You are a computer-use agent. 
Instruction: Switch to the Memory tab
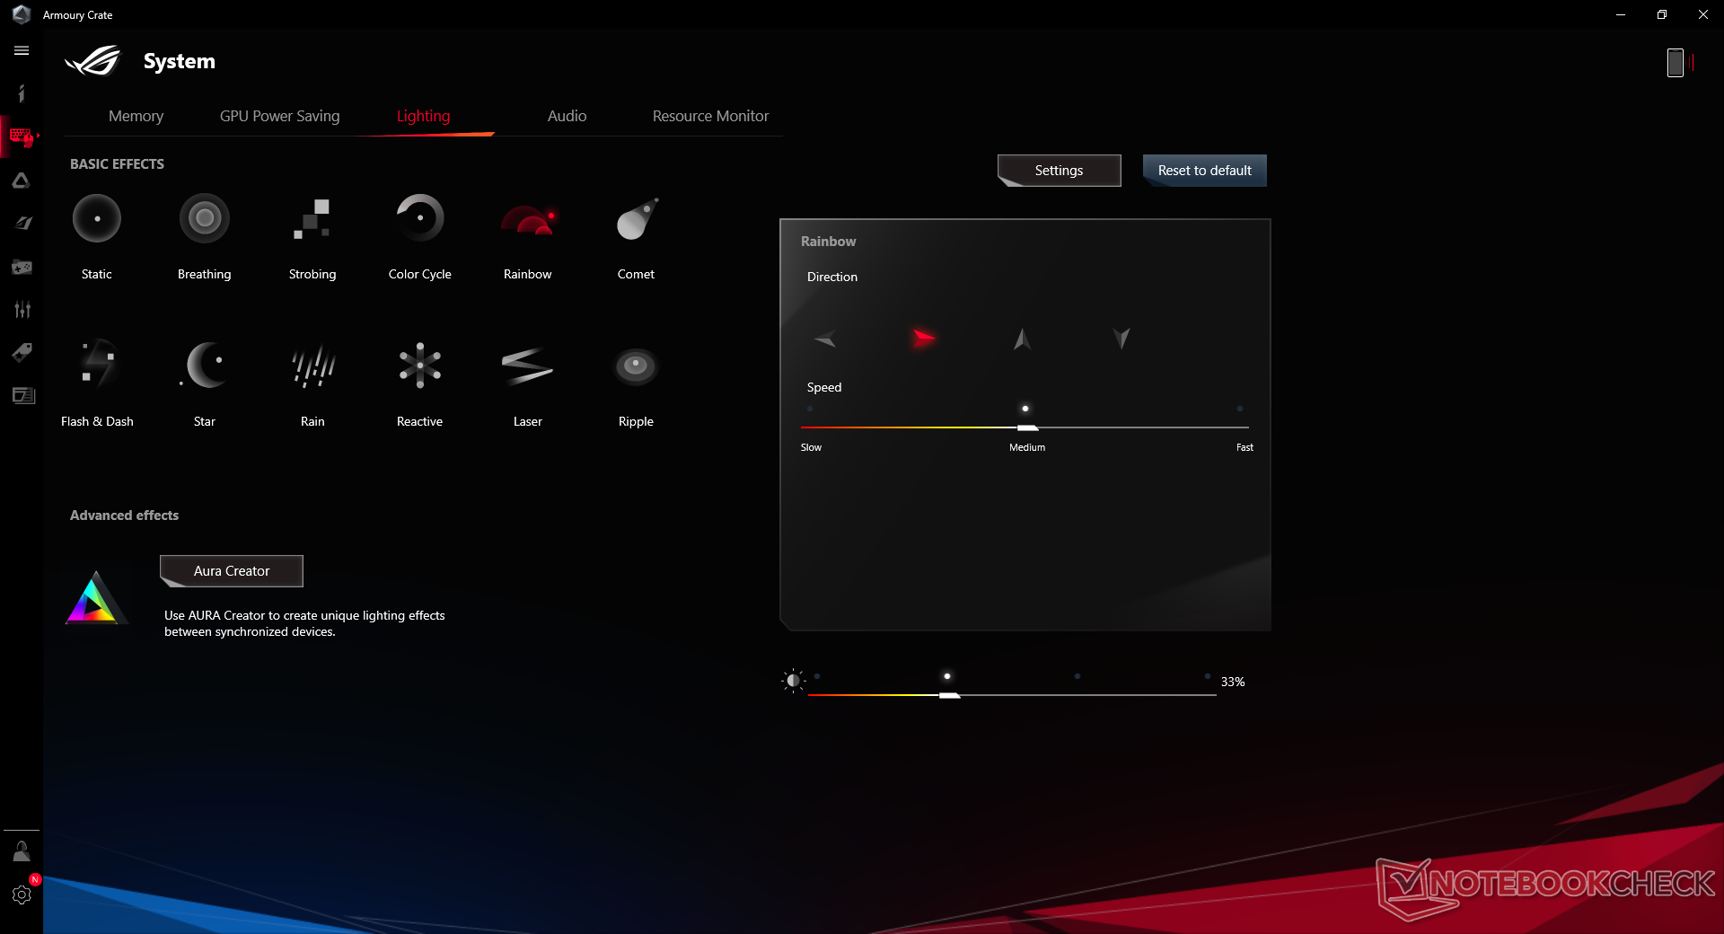point(136,116)
